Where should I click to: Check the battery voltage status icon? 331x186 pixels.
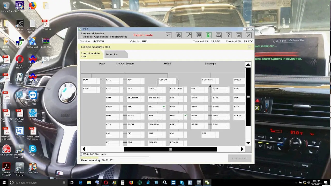[x=208, y=35]
